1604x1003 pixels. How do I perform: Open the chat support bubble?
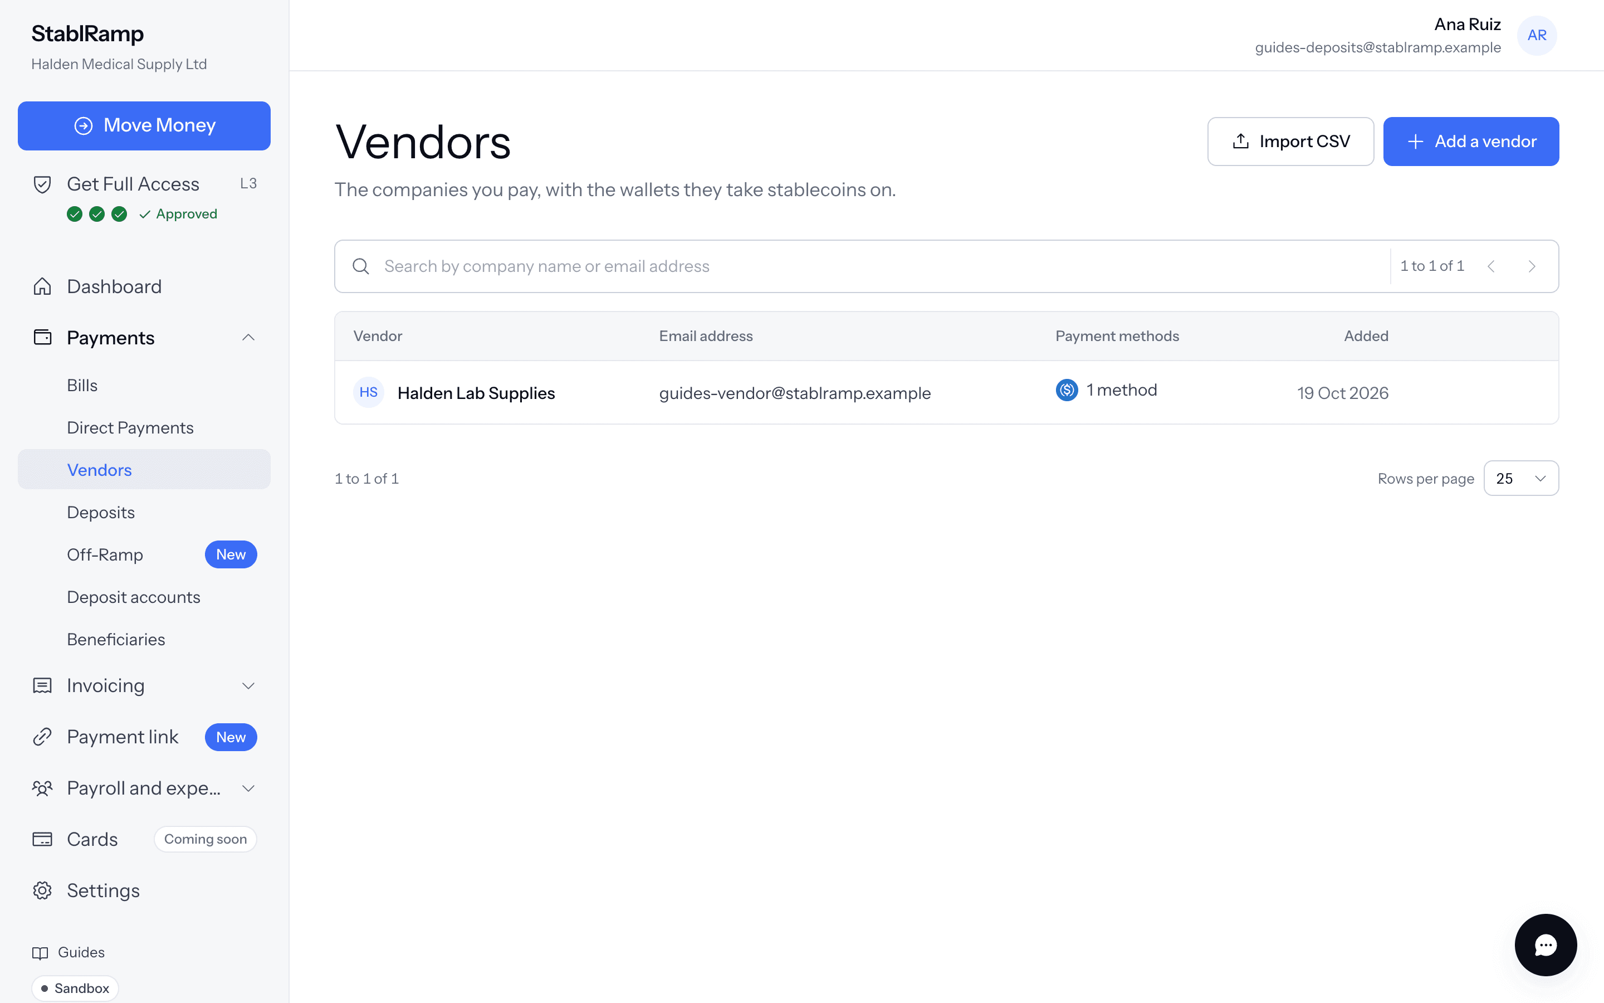click(1545, 944)
